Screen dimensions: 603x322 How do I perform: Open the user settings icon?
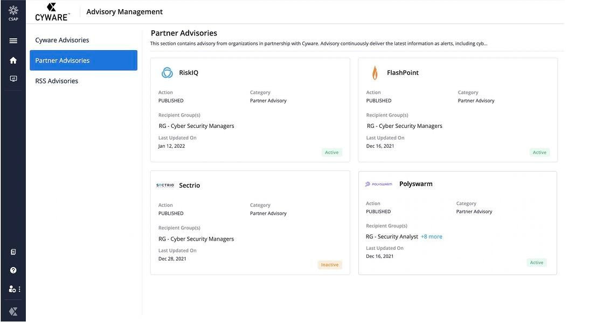(x=12, y=289)
